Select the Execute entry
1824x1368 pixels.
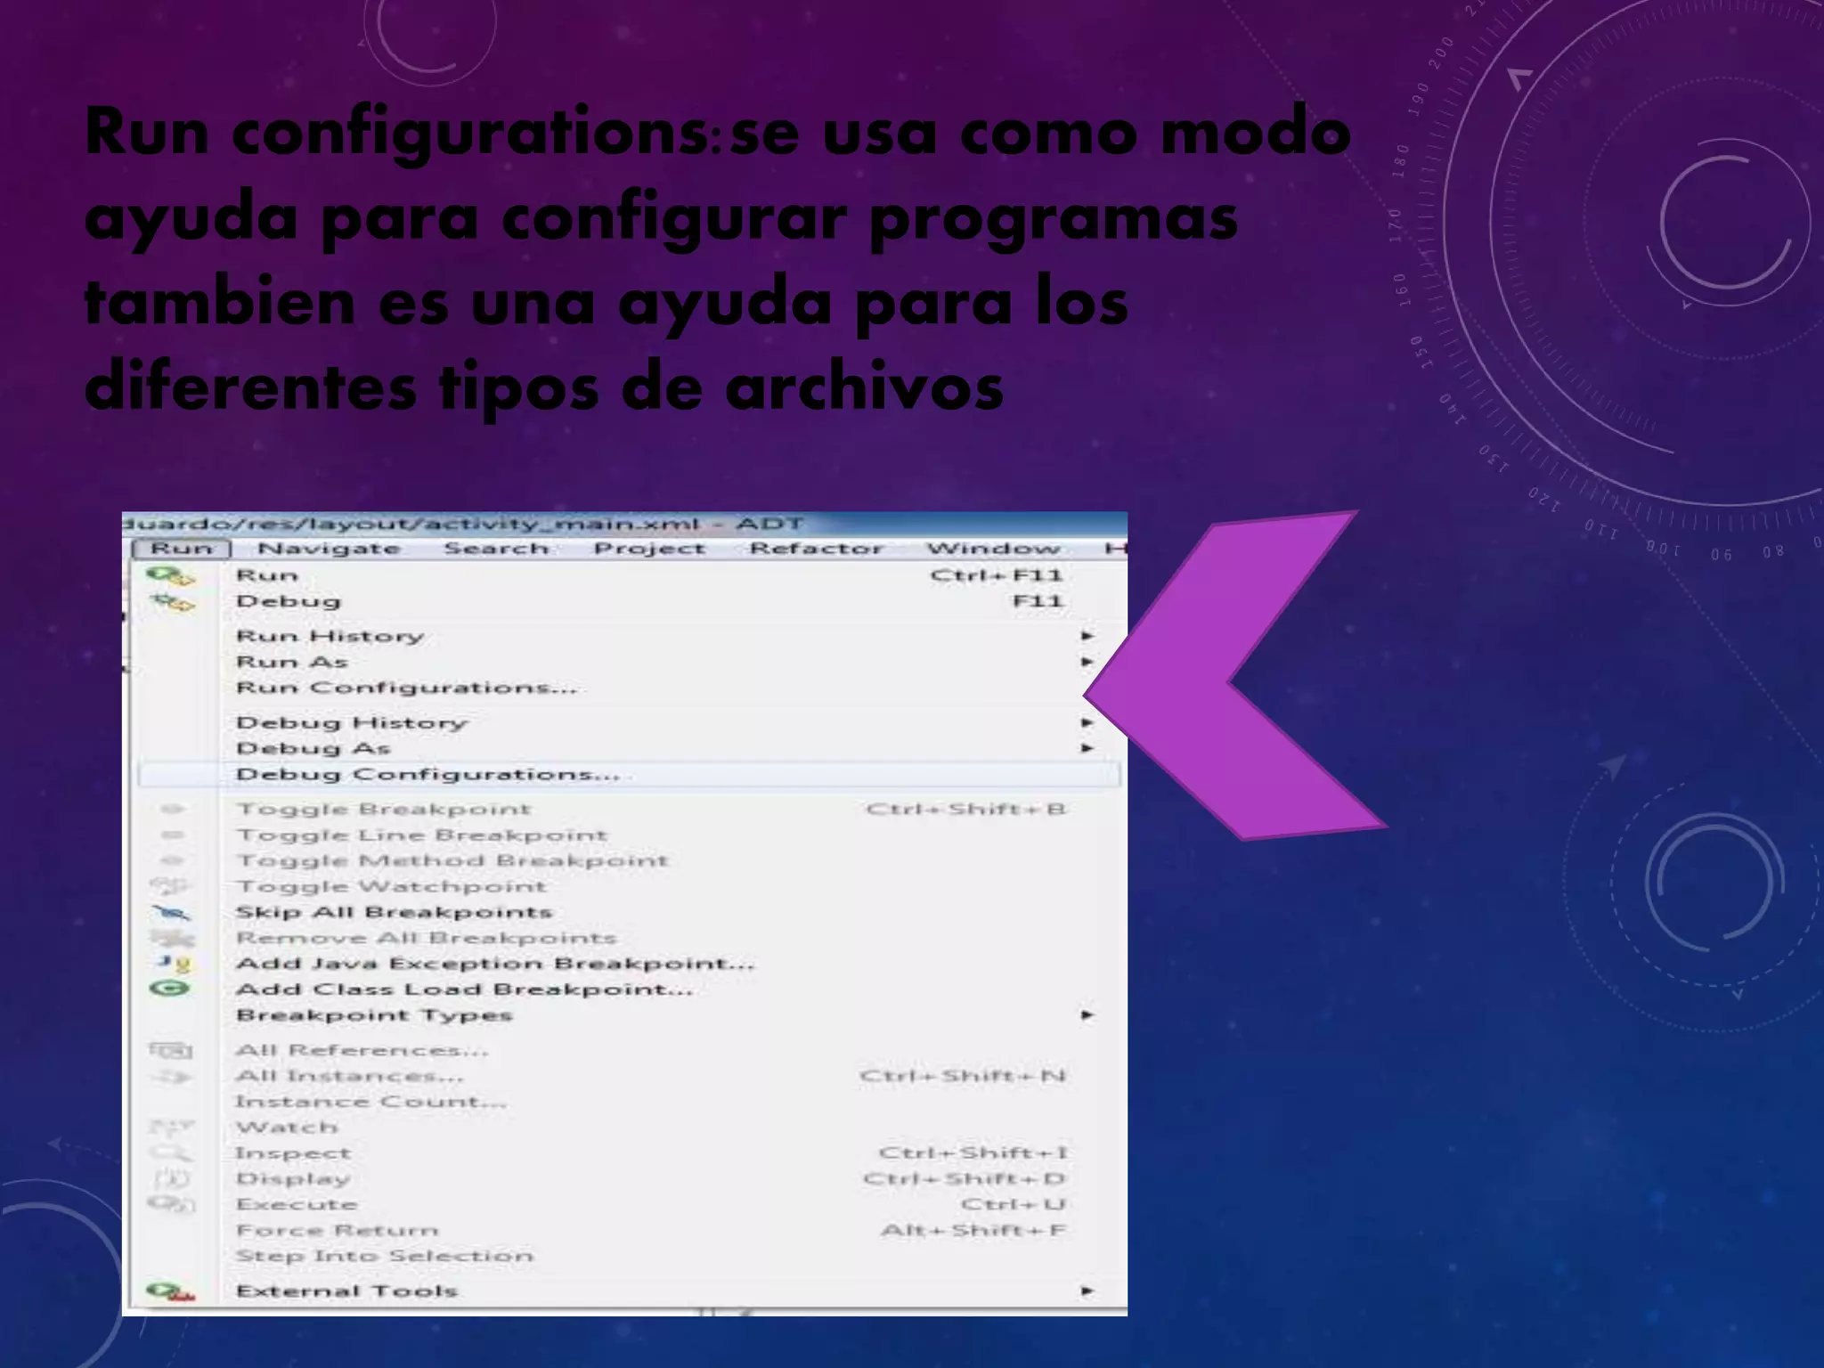628,1205
